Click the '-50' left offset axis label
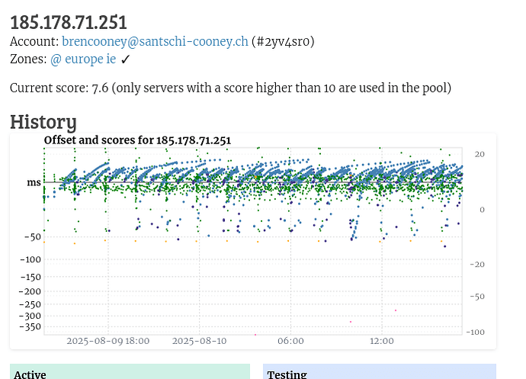The height and width of the screenshot is (379, 526). tap(33, 237)
